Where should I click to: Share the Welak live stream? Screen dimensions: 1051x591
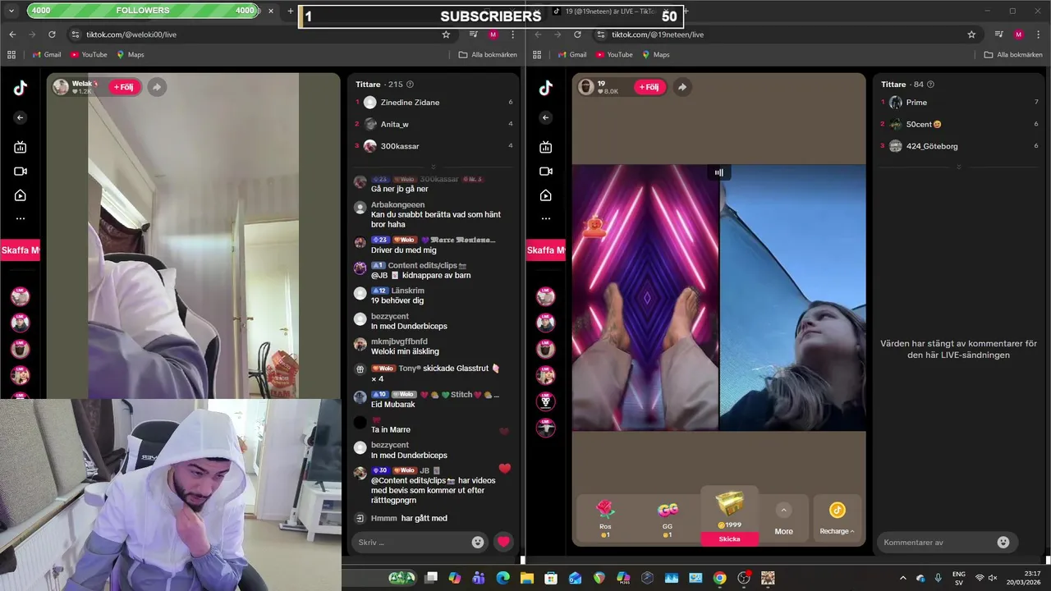pos(156,86)
